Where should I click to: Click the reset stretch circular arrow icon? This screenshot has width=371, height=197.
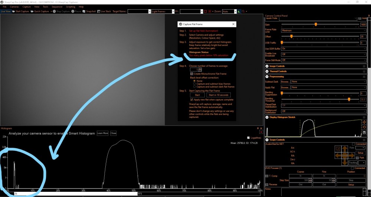click(364, 127)
